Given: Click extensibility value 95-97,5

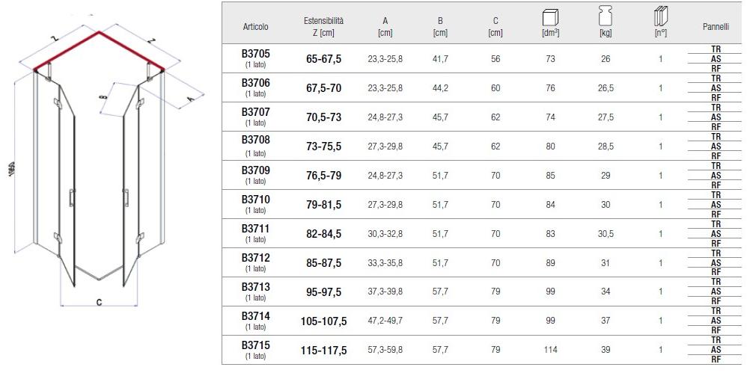Looking at the screenshot, I should (x=325, y=292).
